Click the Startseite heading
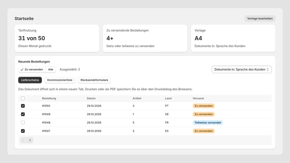 pyautogui.click(x=24, y=18)
